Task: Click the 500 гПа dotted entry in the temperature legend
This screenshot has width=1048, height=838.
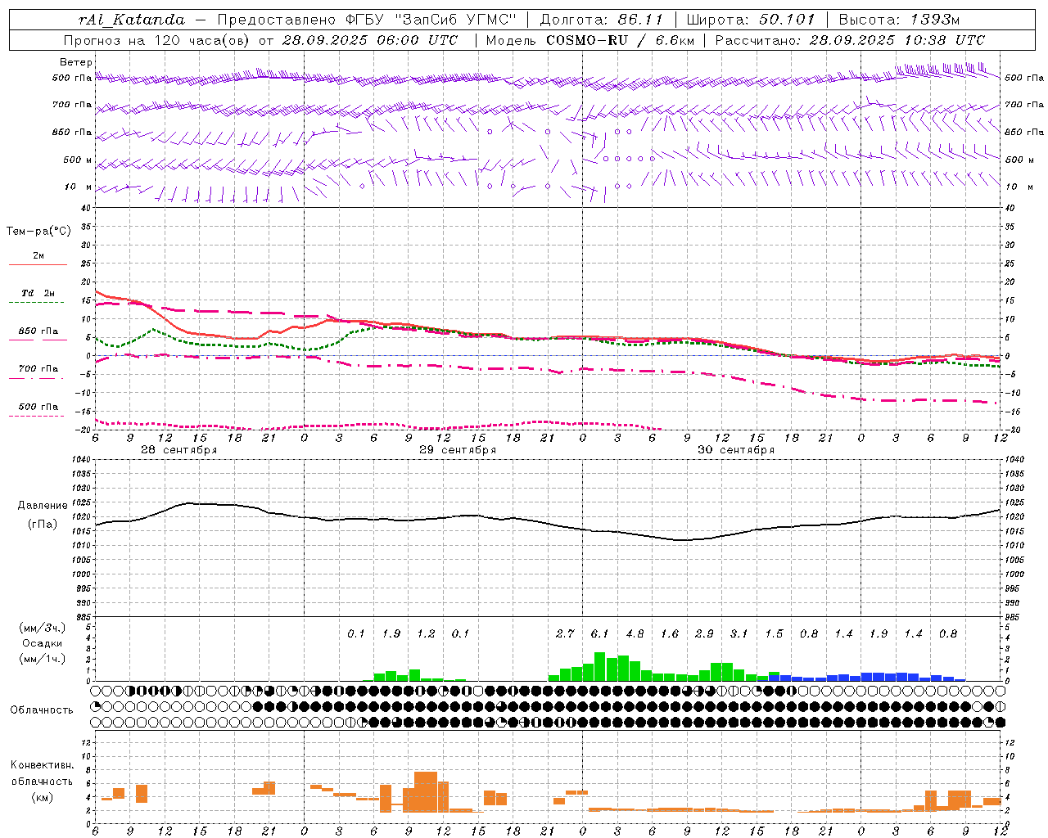Action: click(38, 407)
